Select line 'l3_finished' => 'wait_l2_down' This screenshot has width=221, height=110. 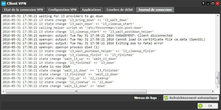pyautogui.click(x=61, y=74)
